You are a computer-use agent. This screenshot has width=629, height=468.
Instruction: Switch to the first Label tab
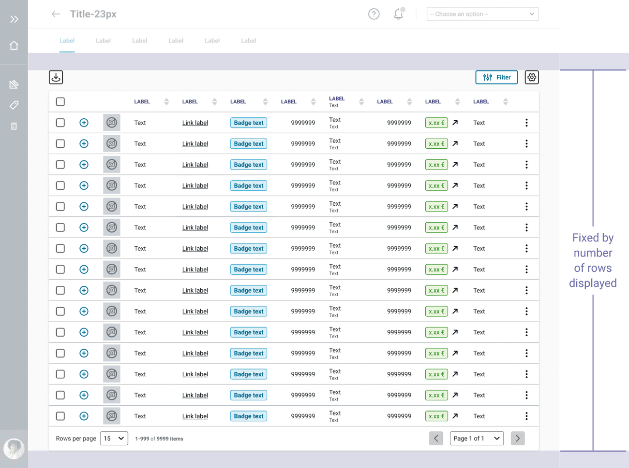(x=67, y=41)
